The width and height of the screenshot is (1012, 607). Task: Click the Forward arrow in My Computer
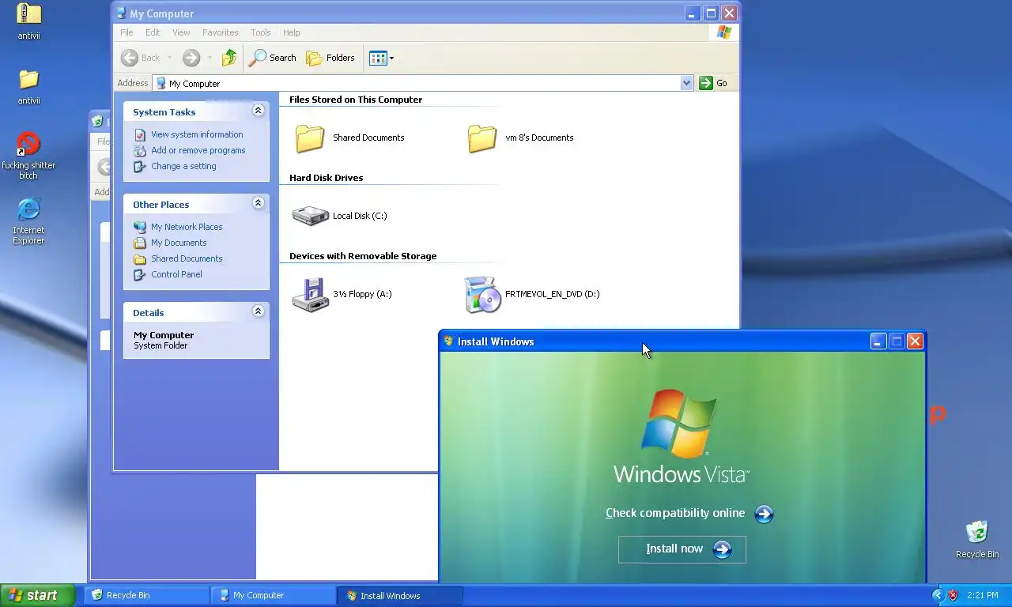coord(191,58)
